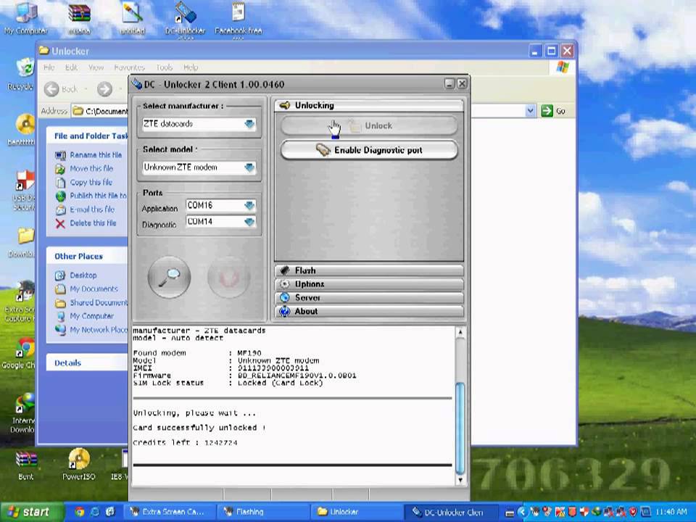This screenshot has height=522, width=696.
Task: Click Chrome quick launch icon in taskbar
Action: click(x=80, y=513)
